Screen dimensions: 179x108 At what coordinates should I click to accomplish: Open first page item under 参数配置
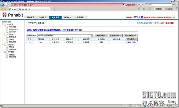[x=13, y=27]
